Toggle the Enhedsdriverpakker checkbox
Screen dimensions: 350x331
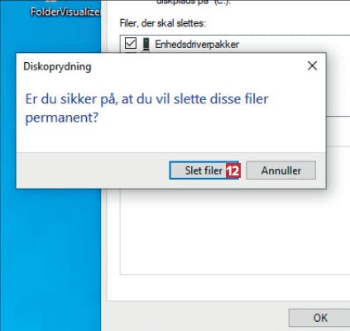click(x=131, y=43)
